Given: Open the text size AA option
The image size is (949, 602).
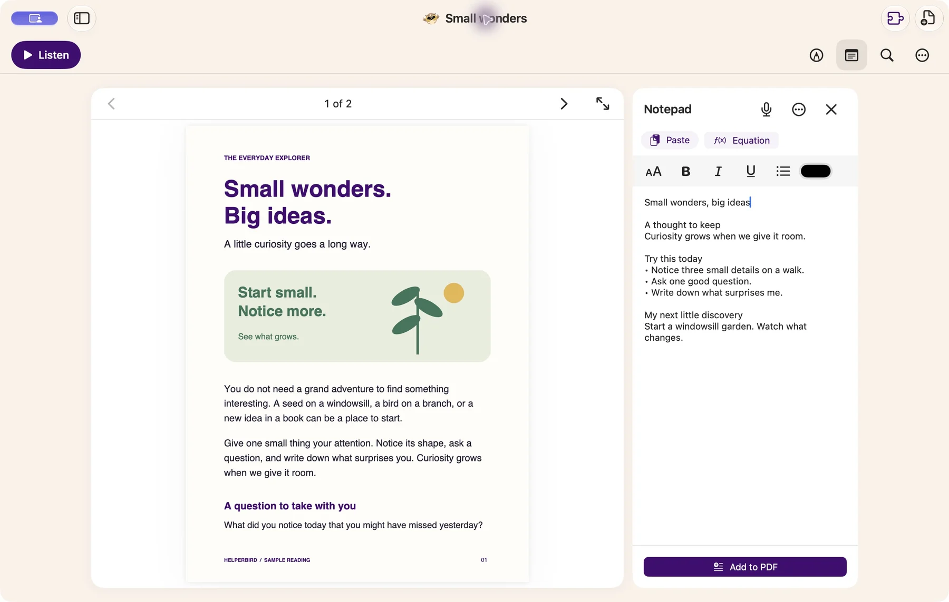Looking at the screenshot, I should [653, 171].
